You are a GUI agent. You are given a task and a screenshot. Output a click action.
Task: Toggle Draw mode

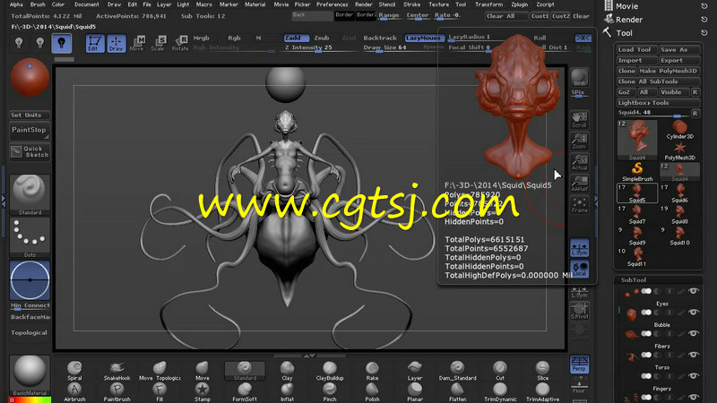tap(117, 43)
